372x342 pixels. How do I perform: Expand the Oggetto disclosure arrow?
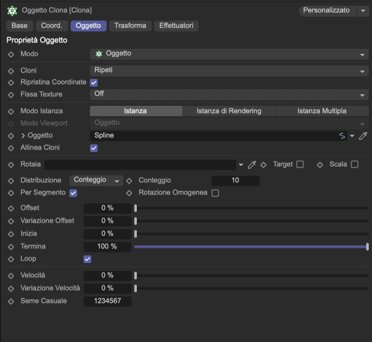click(23, 135)
